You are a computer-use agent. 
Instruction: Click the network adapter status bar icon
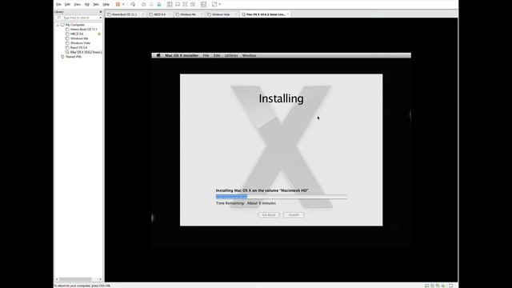(438, 286)
